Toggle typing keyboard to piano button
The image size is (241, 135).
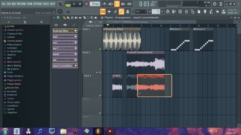tap(103, 12)
